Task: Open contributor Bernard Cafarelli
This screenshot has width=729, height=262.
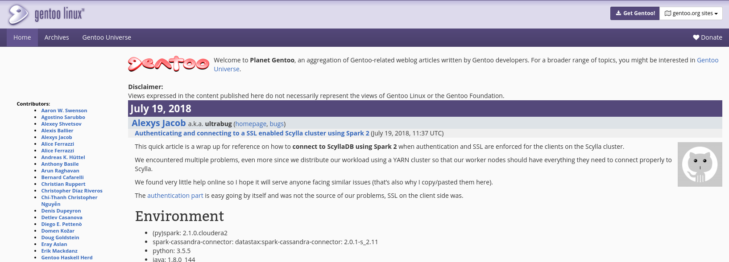Action: click(x=62, y=177)
